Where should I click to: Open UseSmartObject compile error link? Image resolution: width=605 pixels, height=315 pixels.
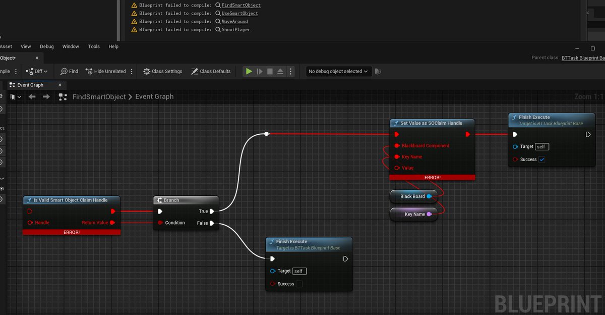239,13
